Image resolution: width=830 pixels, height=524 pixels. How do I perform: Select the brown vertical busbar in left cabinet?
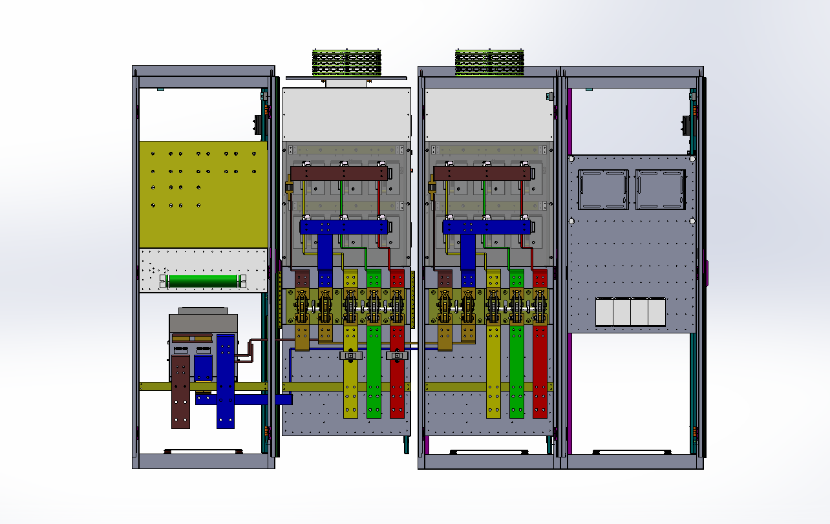tap(180, 391)
